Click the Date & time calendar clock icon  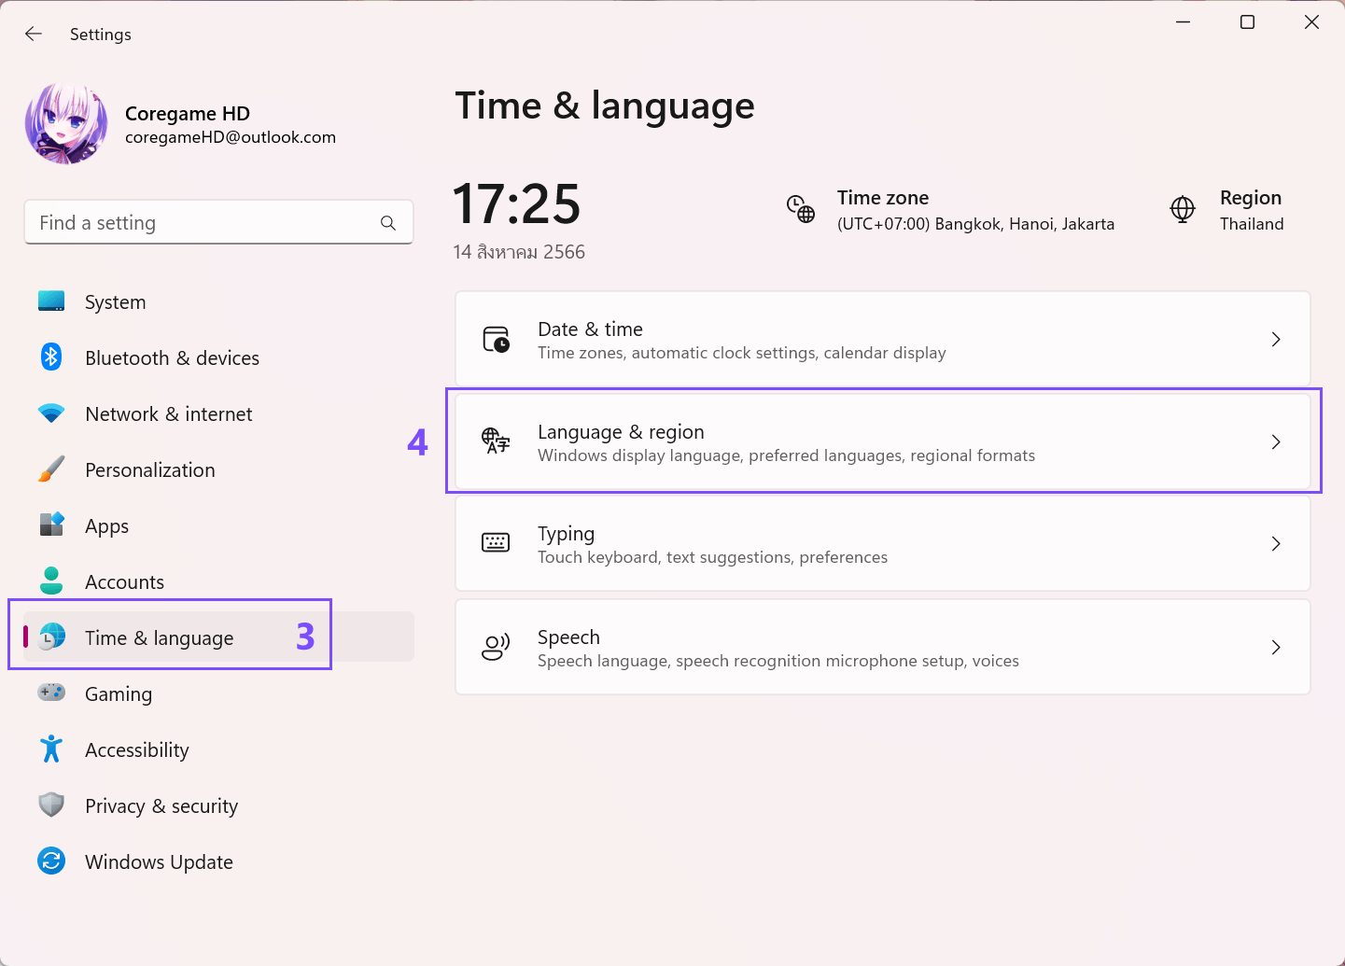point(496,340)
